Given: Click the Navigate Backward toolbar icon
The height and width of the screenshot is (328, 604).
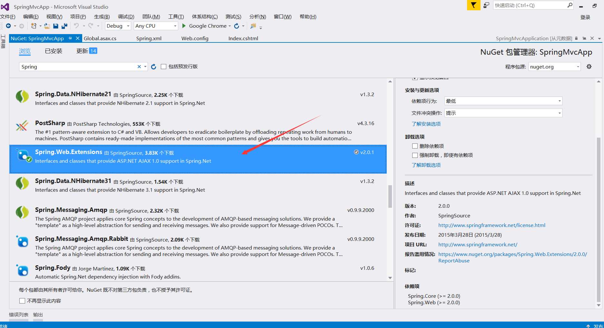Looking at the screenshot, I should [x=8, y=26].
